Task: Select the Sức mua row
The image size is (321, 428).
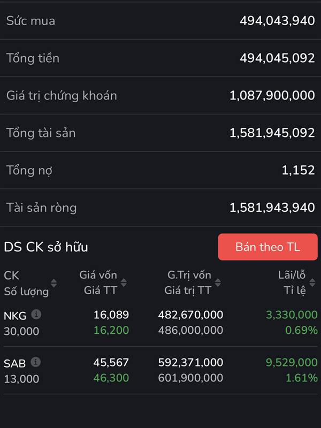Action: click(x=160, y=21)
